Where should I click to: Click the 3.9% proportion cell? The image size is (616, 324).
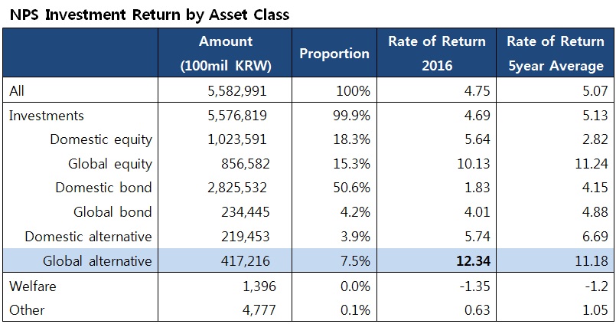coord(355,237)
